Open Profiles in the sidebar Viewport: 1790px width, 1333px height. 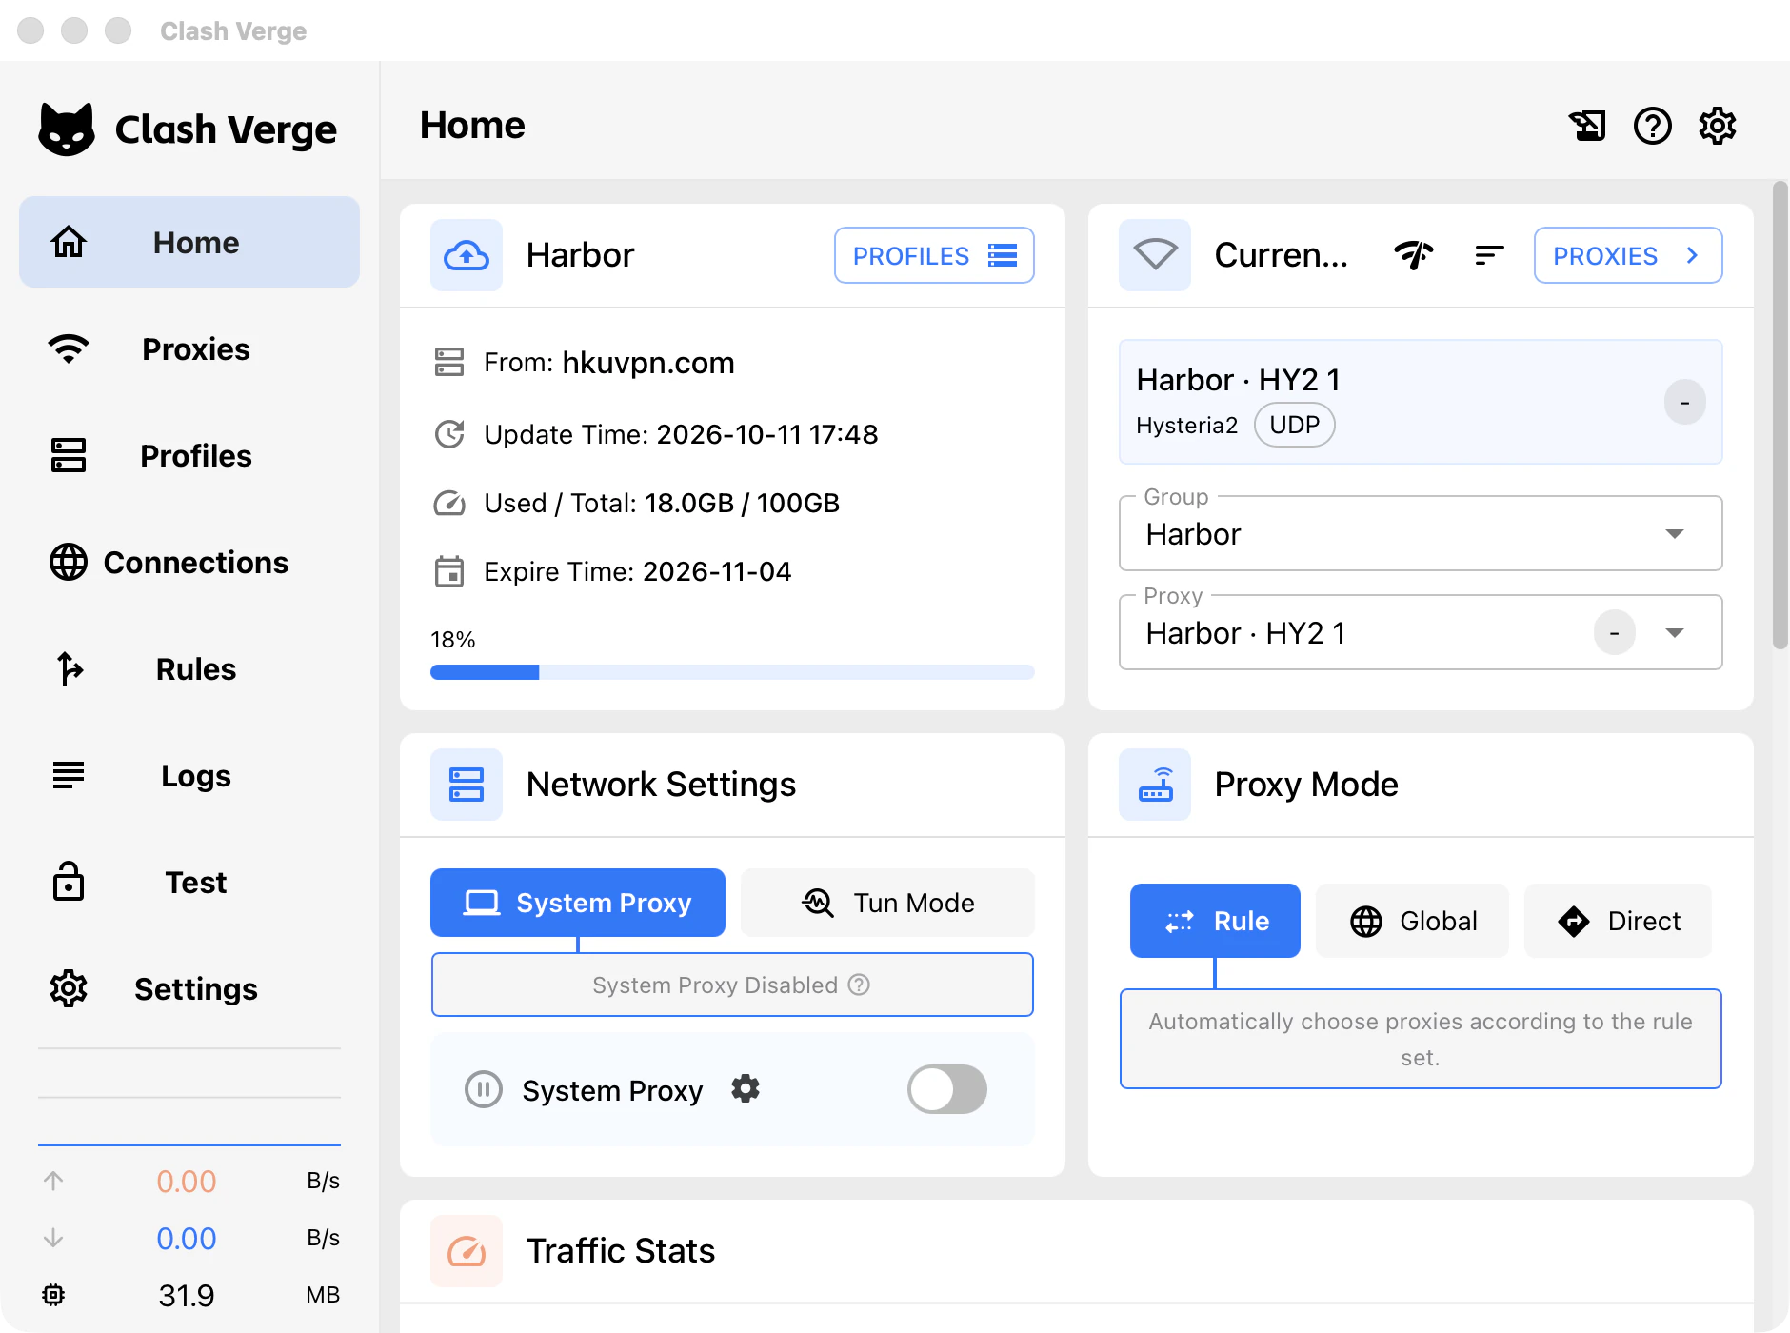point(189,456)
